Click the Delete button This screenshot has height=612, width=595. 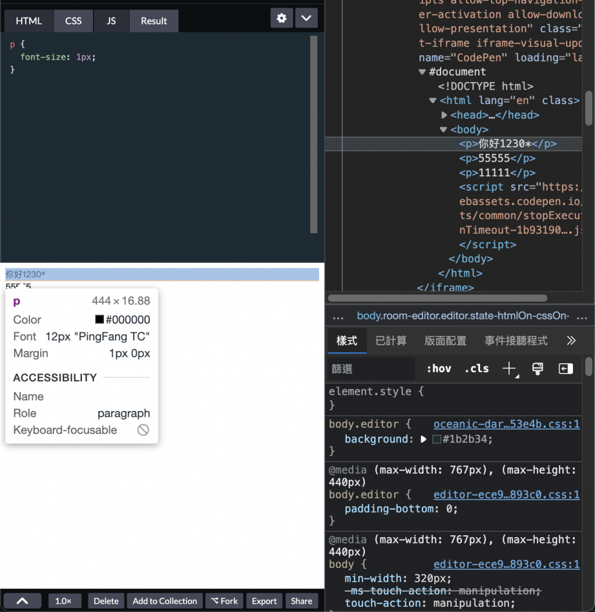tap(106, 601)
